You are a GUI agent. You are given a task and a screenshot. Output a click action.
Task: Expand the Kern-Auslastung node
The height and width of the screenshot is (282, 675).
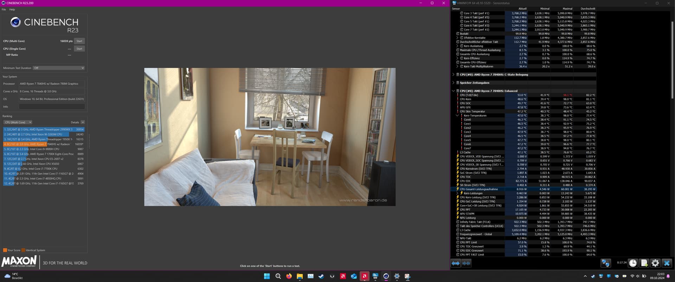[457, 46]
